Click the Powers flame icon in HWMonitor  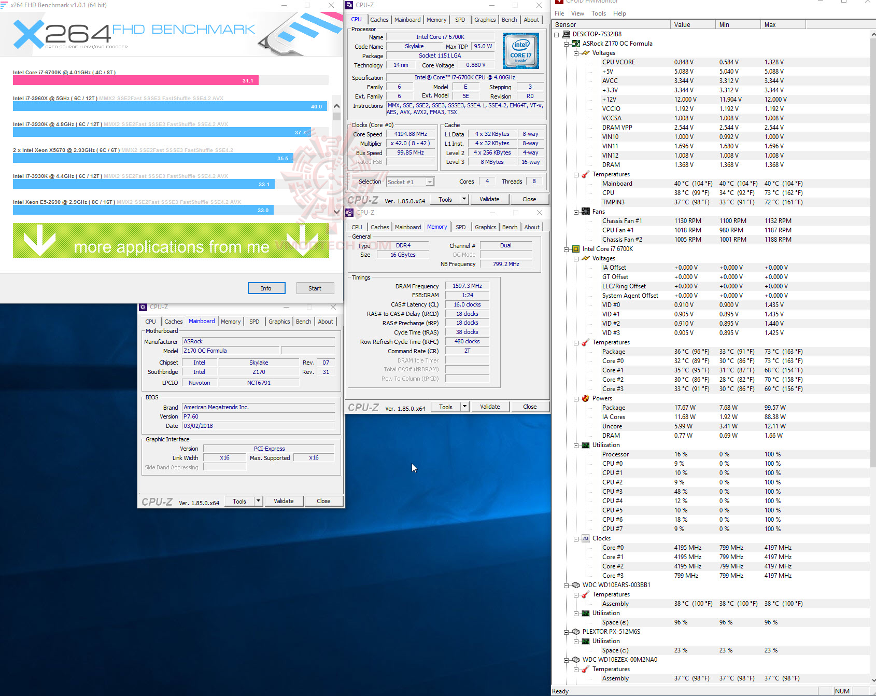click(x=586, y=398)
